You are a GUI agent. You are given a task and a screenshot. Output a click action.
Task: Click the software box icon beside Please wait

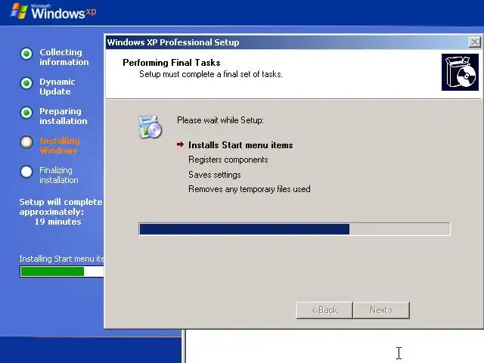(150, 126)
